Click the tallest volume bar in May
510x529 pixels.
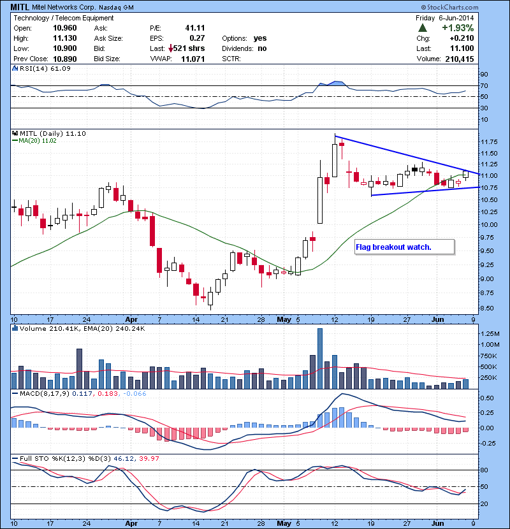point(320,358)
